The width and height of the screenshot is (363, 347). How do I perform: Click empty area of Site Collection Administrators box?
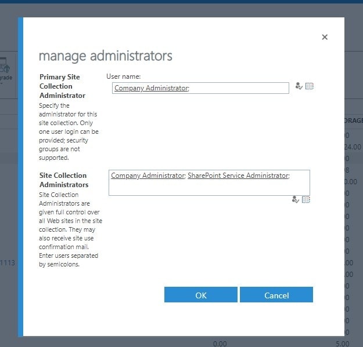(209, 187)
